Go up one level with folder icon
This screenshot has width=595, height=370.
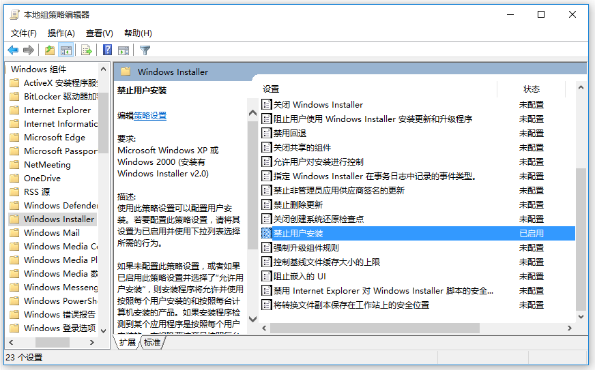pos(50,50)
